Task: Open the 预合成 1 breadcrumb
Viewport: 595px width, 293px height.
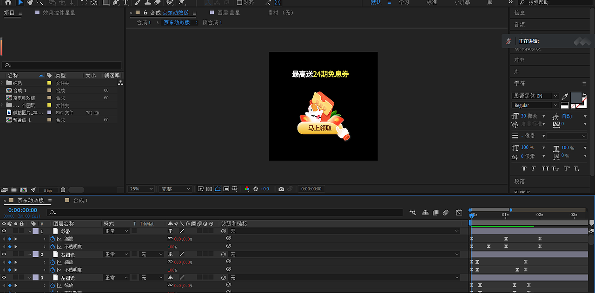Action: [x=212, y=22]
